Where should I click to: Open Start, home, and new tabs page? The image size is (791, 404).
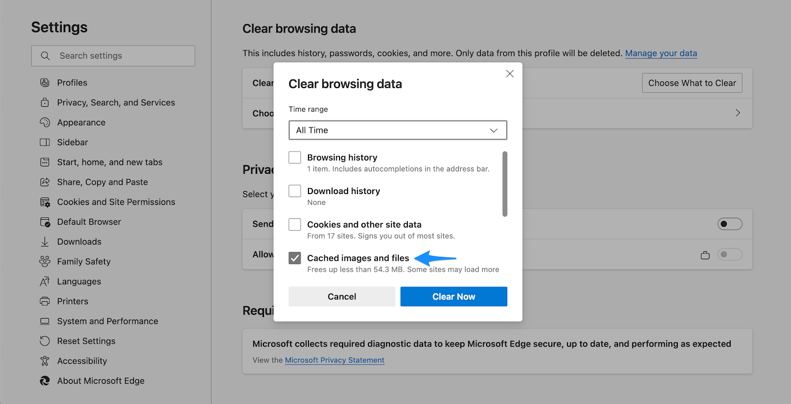110,162
